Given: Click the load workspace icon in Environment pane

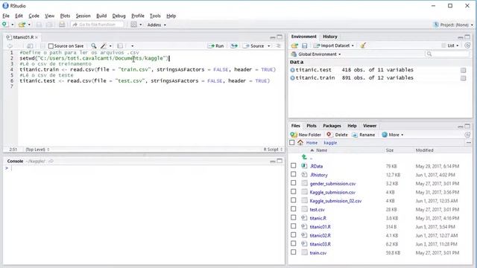Looking at the screenshot, I should point(294,45).
